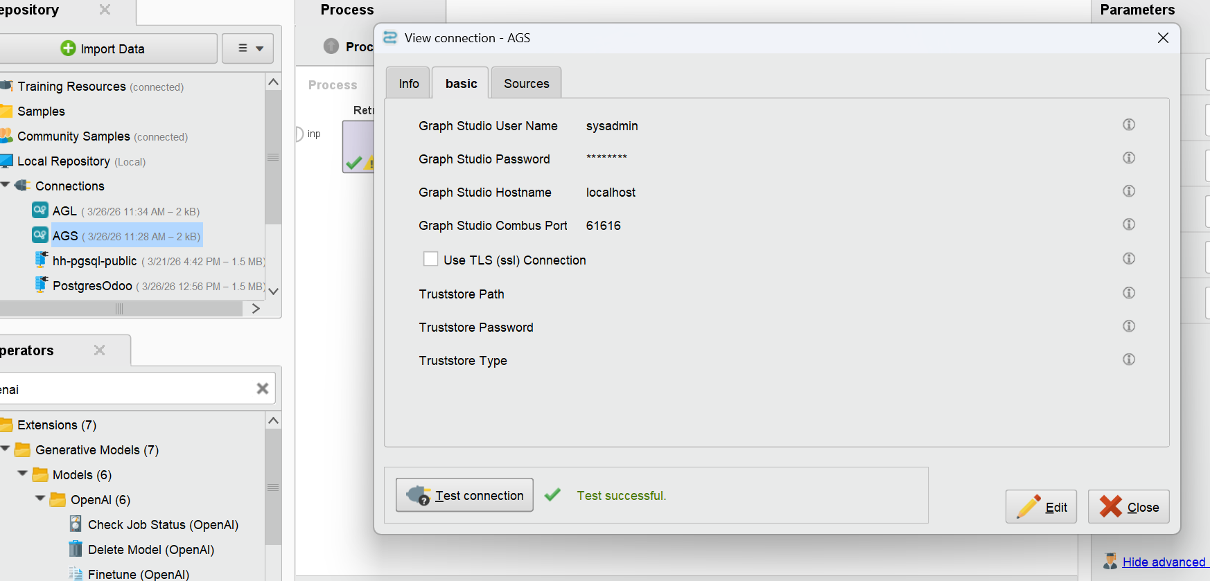Click the Edit button
The image size is (1210, 581).
tap(1041, 507)
